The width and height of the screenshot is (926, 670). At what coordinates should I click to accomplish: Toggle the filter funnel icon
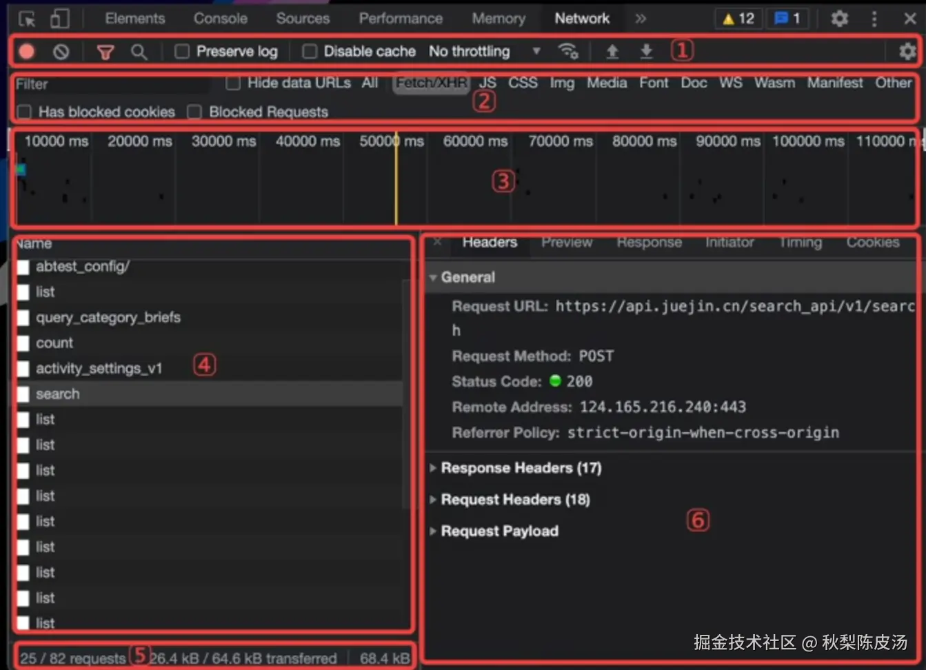tap(105, 52)
